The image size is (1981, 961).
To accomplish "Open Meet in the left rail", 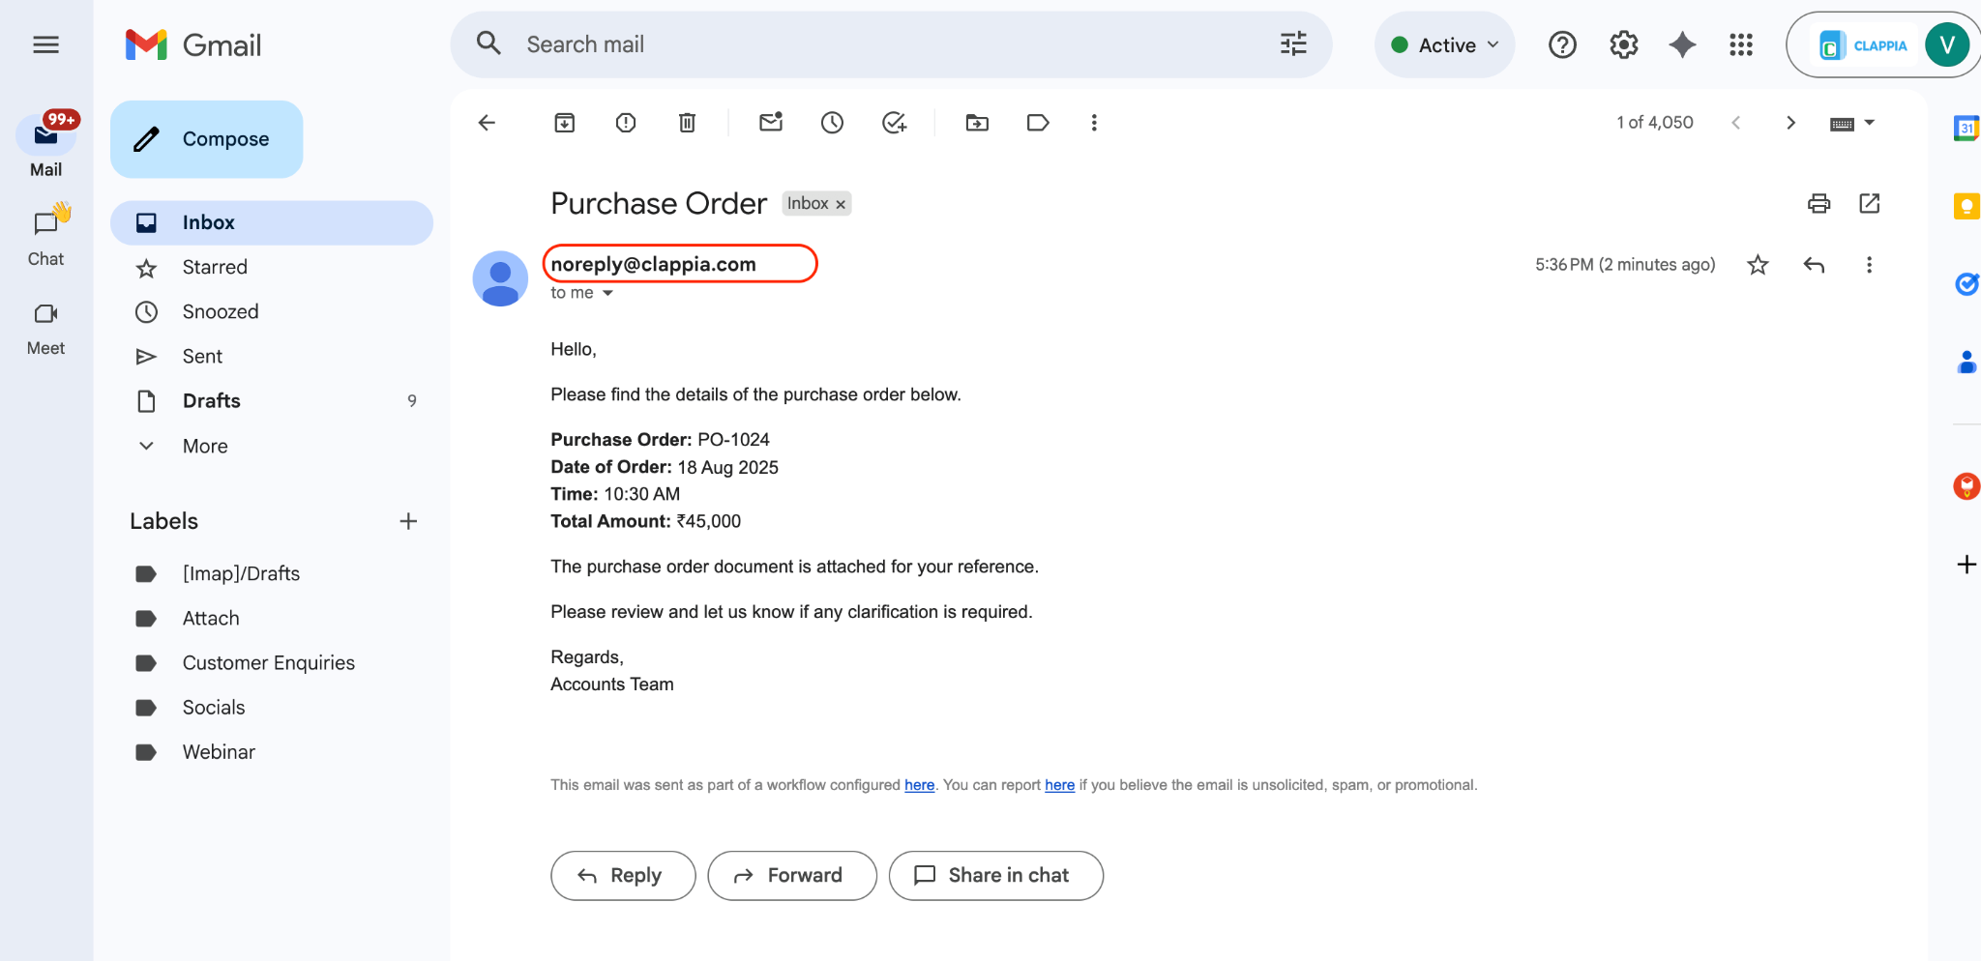I will click(x=45, y=327).
